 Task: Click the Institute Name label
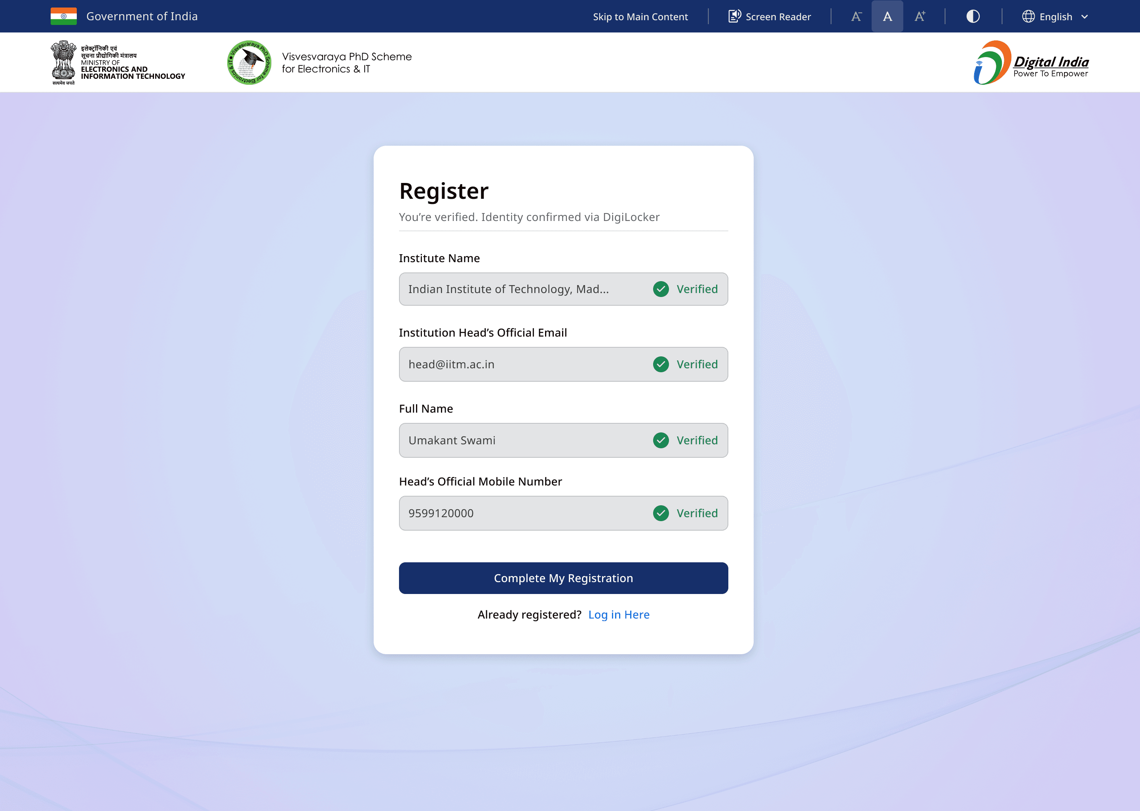tap(439, 258)
